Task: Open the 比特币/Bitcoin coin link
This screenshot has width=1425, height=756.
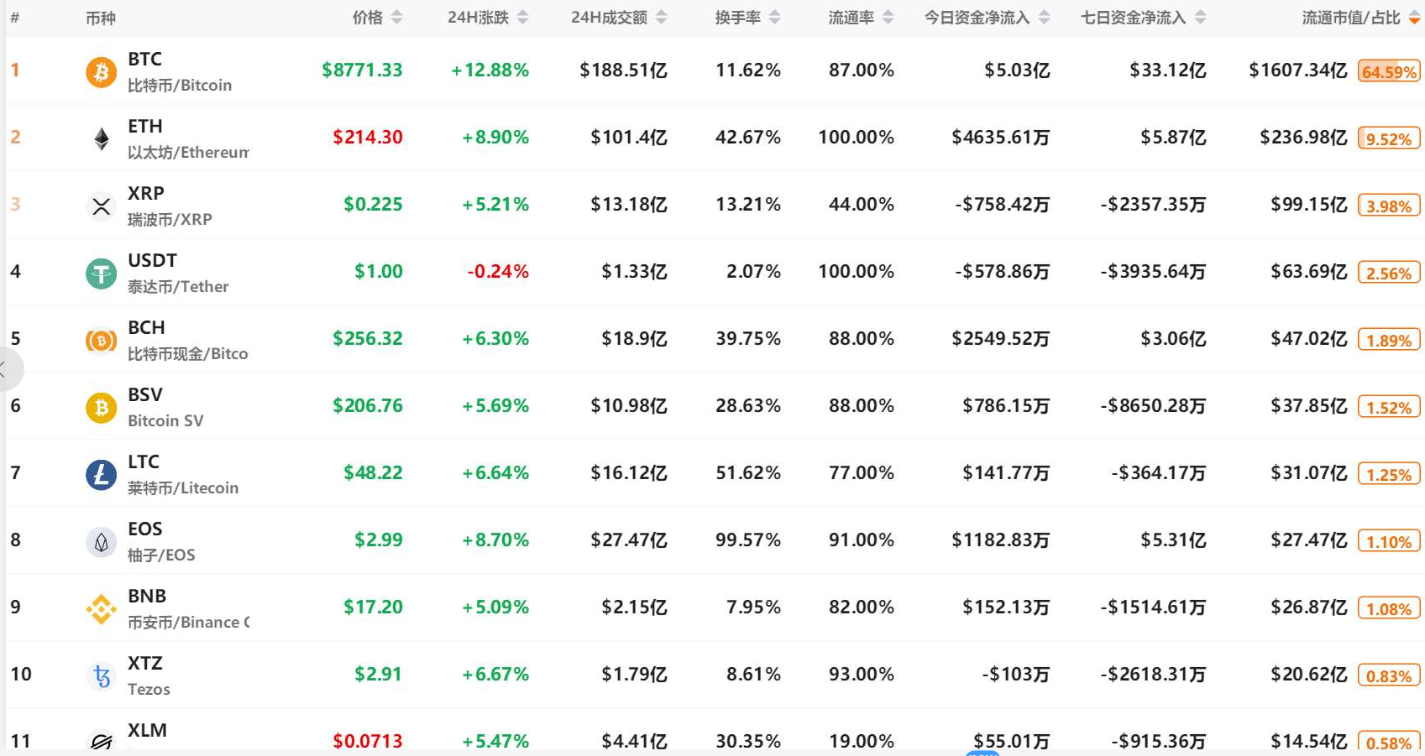Action: pos(180,86)
